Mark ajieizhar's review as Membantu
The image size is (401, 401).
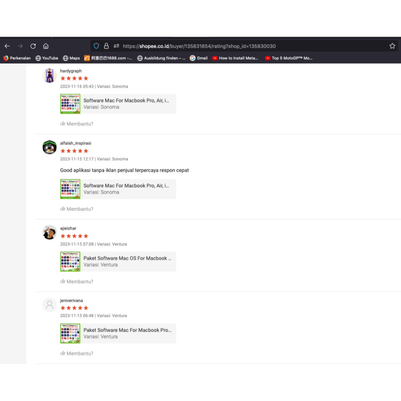pyautogui.click(x=77, y=282)
